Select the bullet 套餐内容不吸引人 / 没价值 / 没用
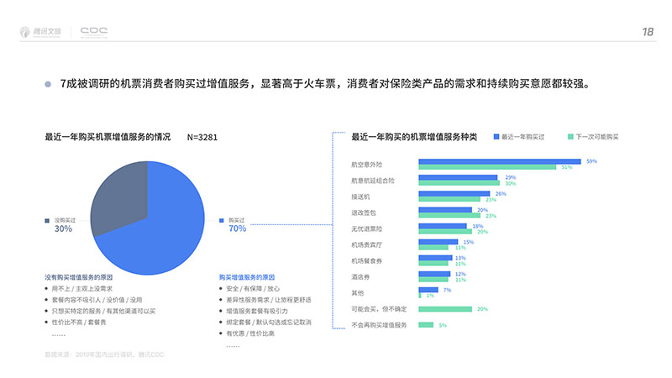 tap(97, 300)
